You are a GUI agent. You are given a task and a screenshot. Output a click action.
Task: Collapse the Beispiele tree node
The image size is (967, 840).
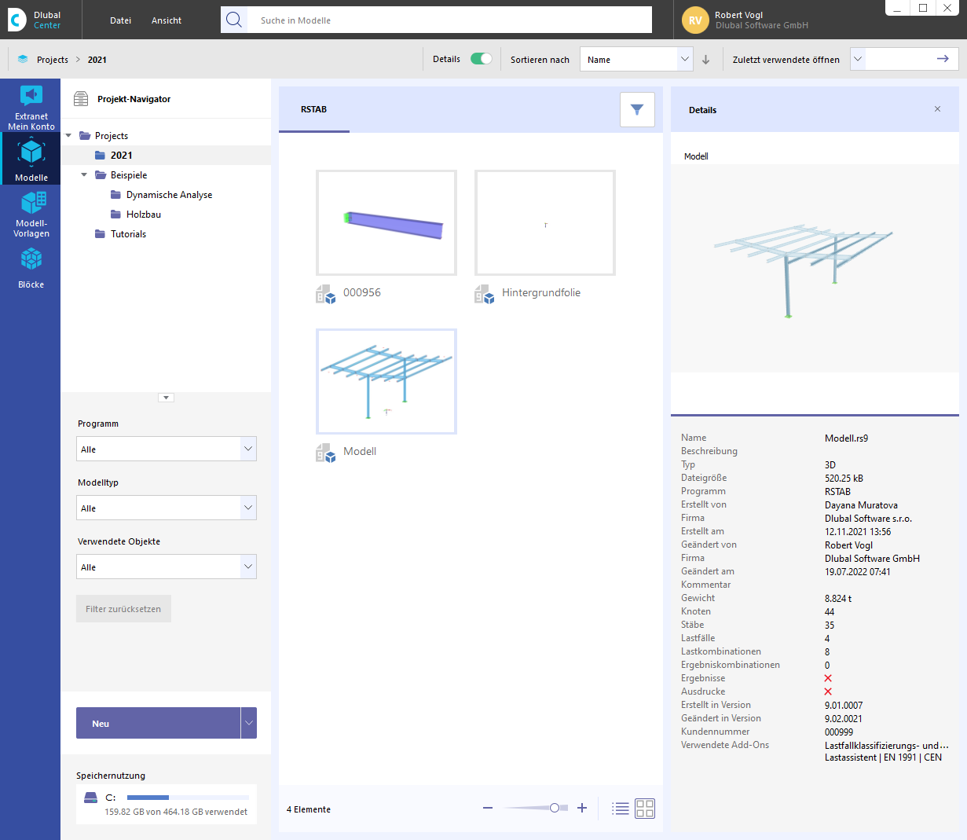click(84, 175)
